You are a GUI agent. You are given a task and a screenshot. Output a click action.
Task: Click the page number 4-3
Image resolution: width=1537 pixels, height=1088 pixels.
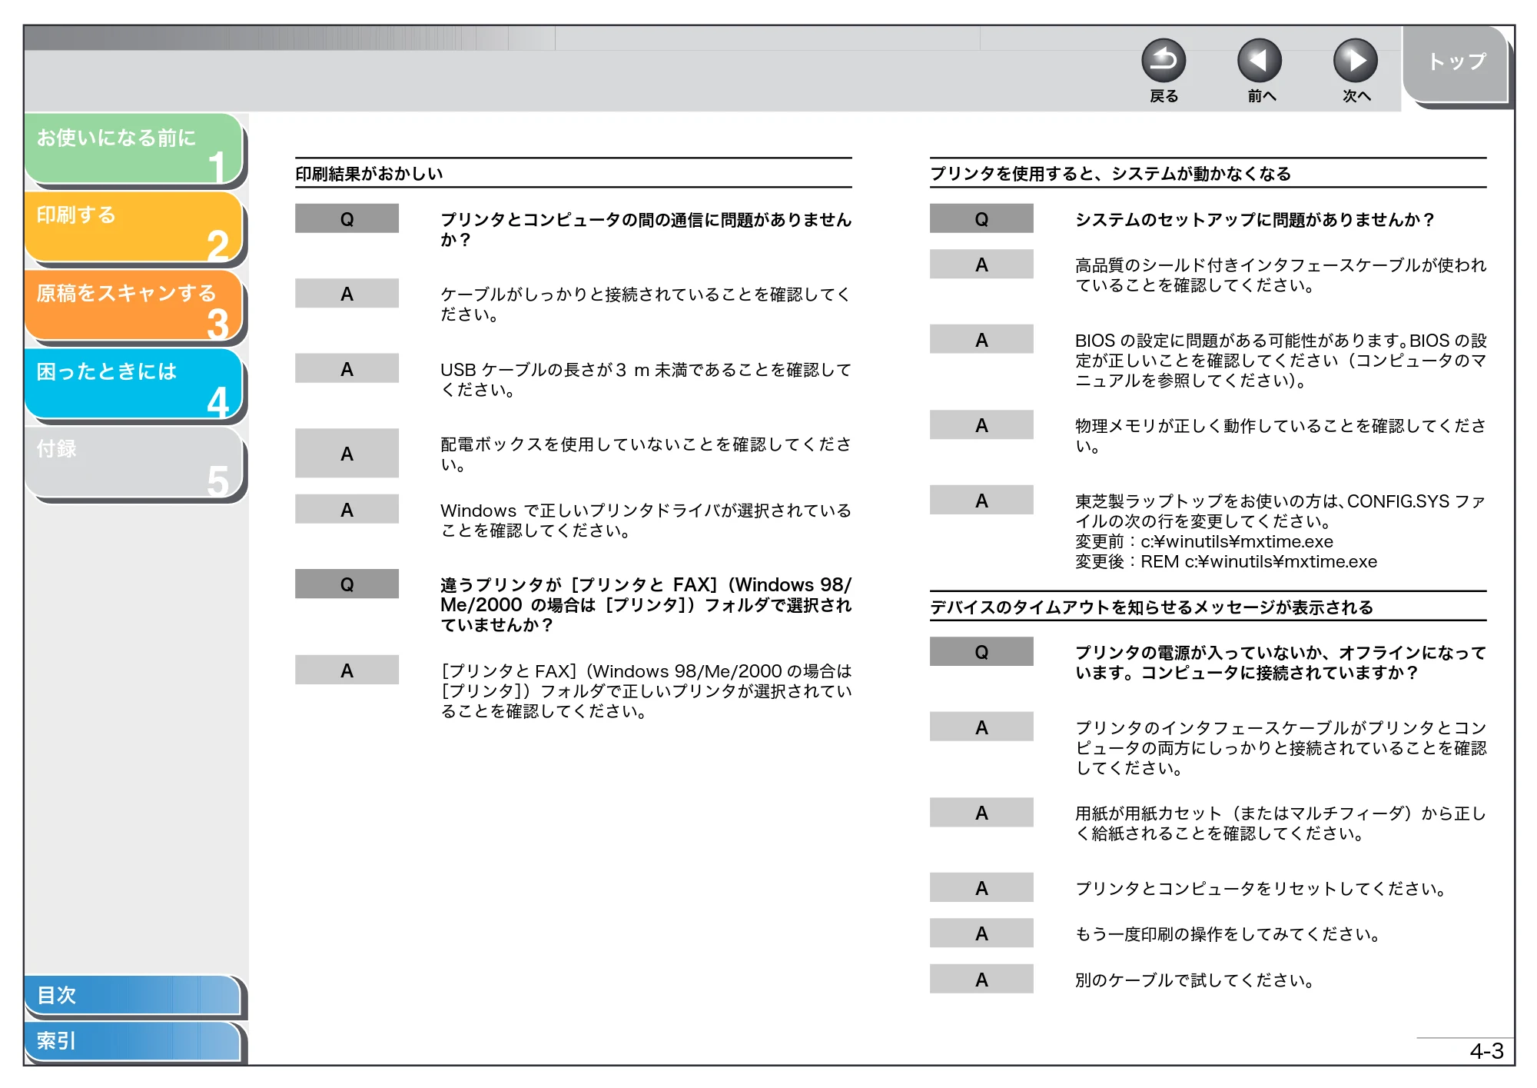click(1486, 1051)
